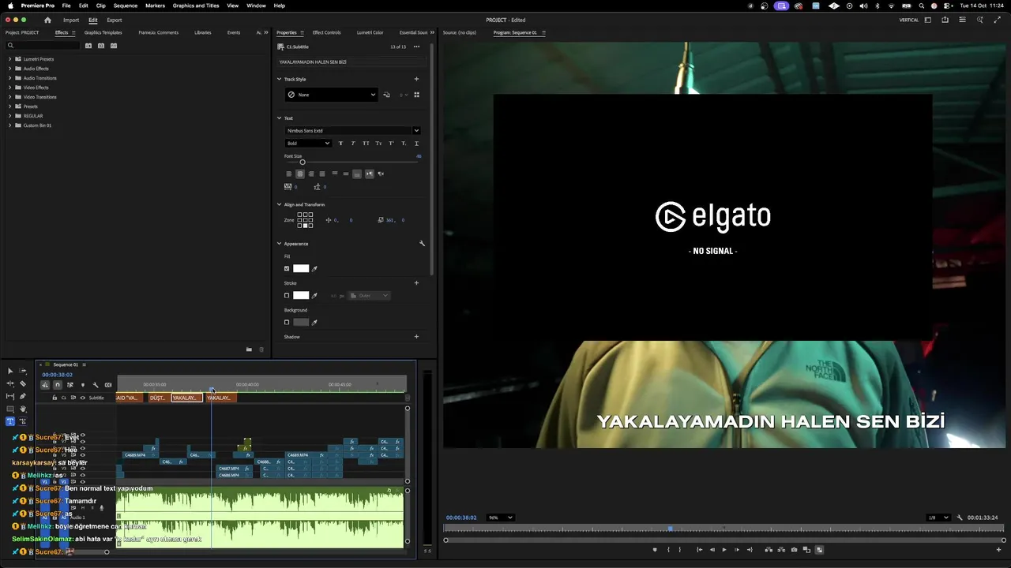Open the Graphics Templates tab
The image size is (1011, 568).
(103, 32)
